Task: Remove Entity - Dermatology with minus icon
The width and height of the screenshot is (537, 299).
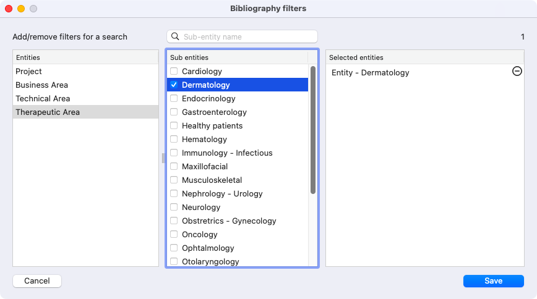Action: (x=517, y=71)
